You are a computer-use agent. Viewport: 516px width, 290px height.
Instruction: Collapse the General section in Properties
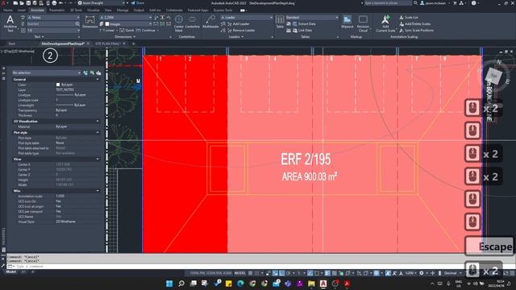[98, 80]
